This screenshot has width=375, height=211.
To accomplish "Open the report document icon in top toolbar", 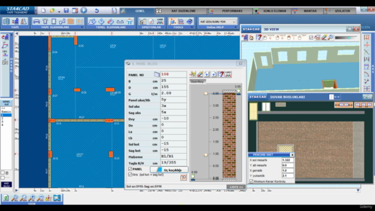I will click(114, 11).
